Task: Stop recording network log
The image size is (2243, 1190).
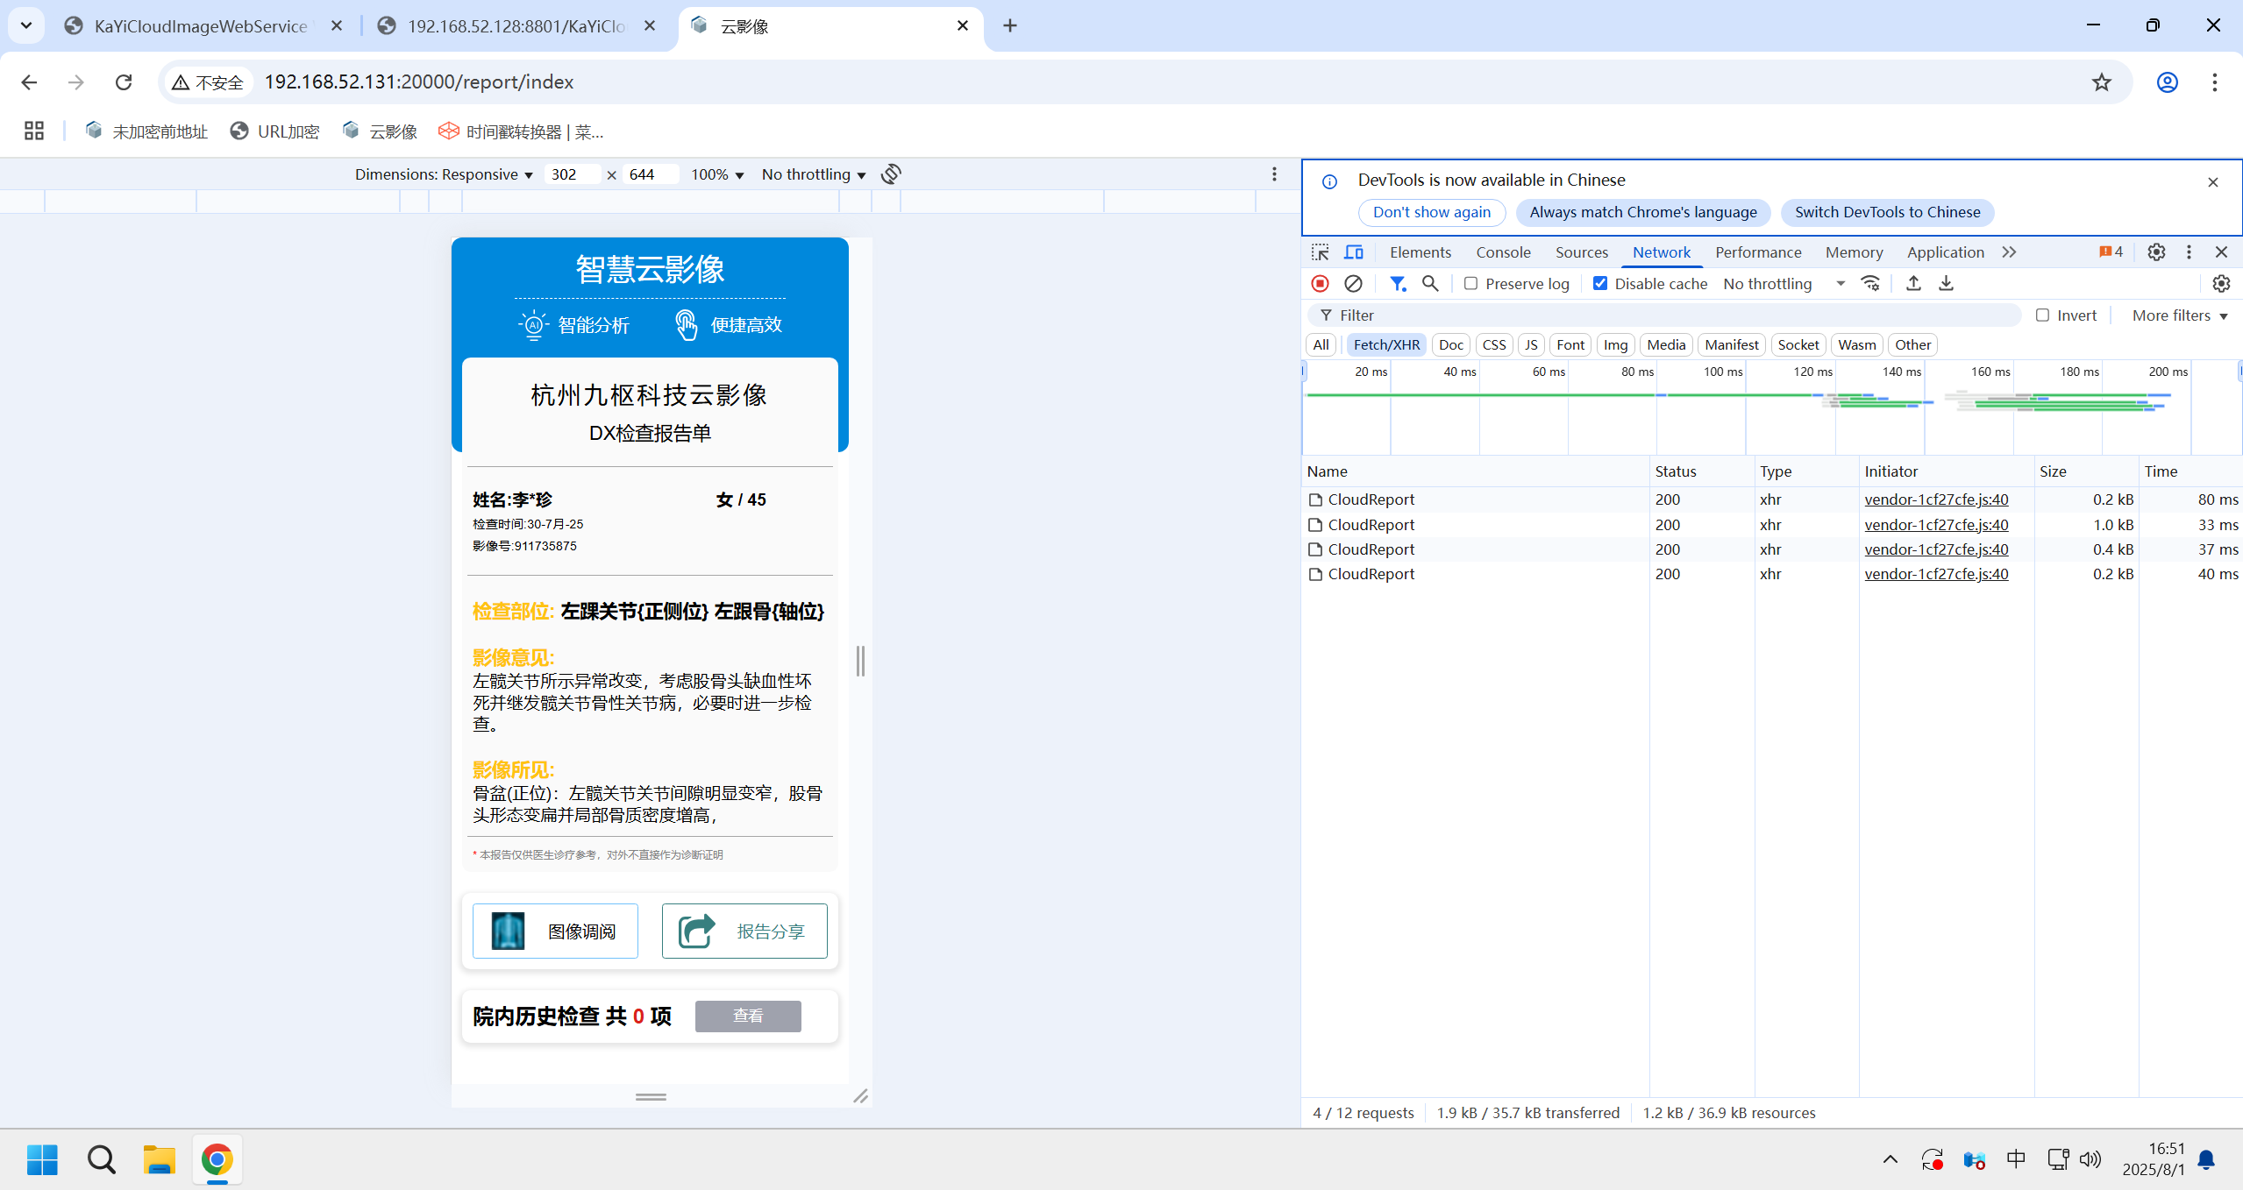Action: coord(1319,283)
